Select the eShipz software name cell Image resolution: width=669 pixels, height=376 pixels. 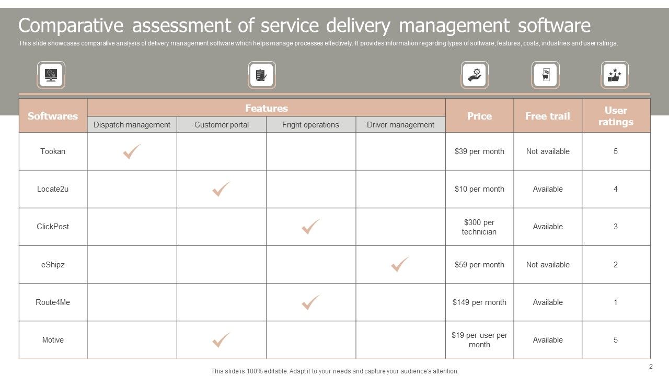53,265
